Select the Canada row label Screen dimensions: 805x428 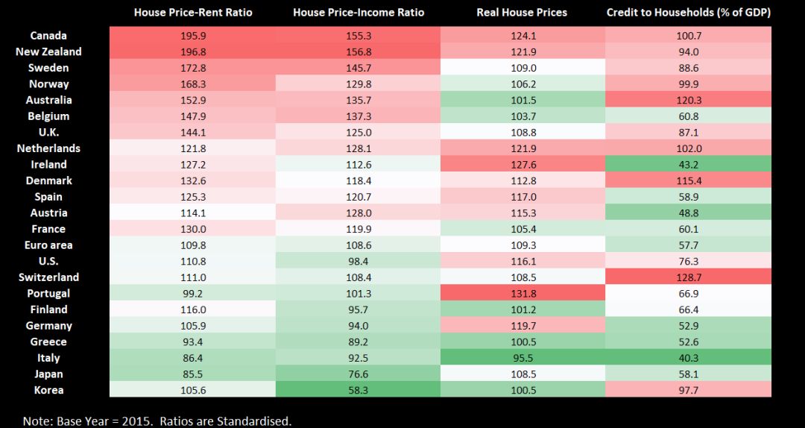[x=48, y=36]
